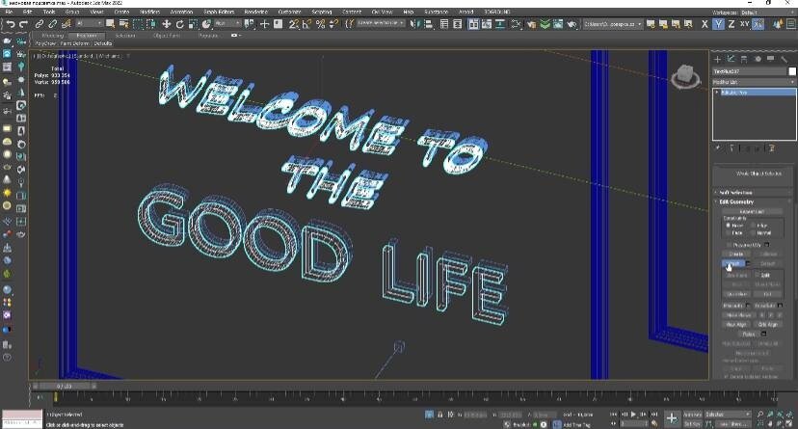
Task: Select the Face constraint radio button
Action: pos(728,232)
